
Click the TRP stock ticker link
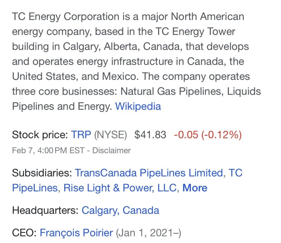[81, 135]
